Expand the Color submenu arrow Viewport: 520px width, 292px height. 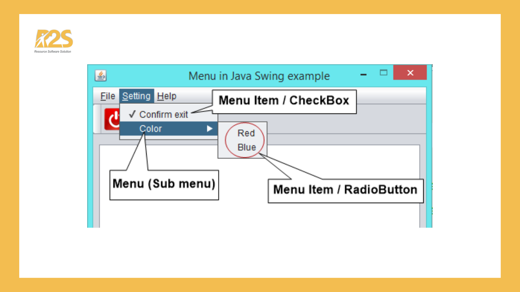point(209,129)
